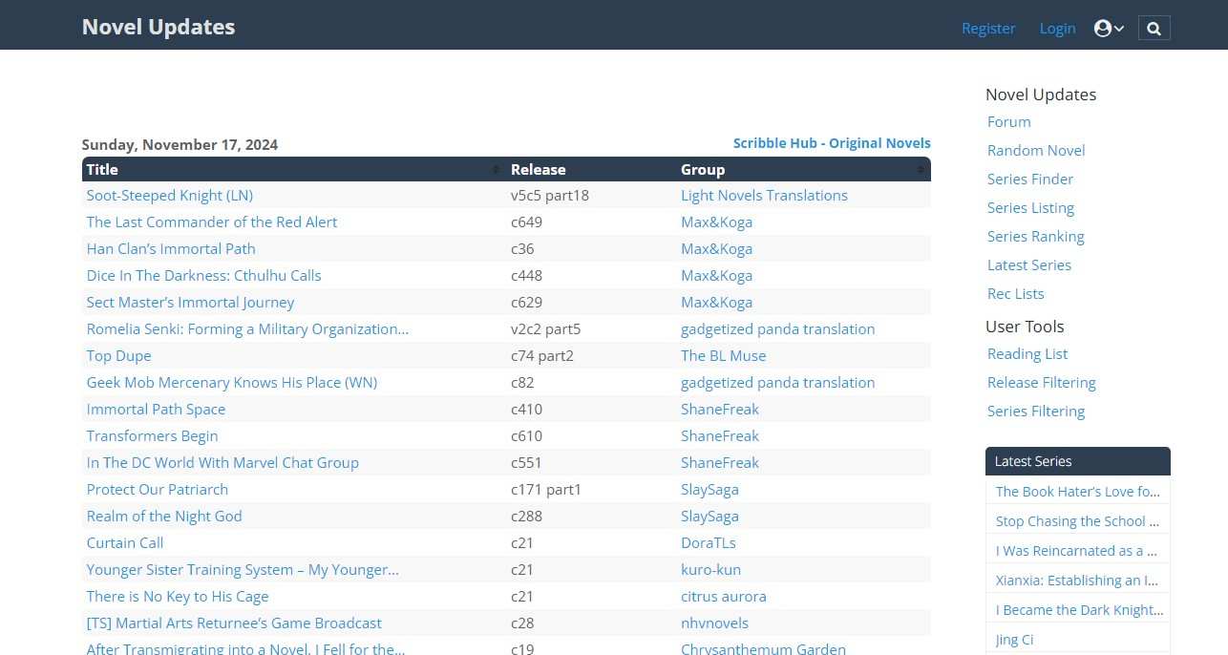Viewport: 1228px width, 655px height.
Task: Open Rec Lists sidebar link
Action: tap(1016, 294)
